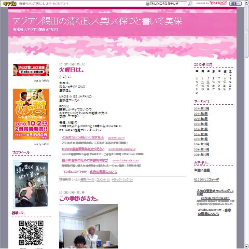This screenshot has height=249, width=249.
Task: Click the Yahoo! logo in the top bar
Action: [x=218, y=3]
